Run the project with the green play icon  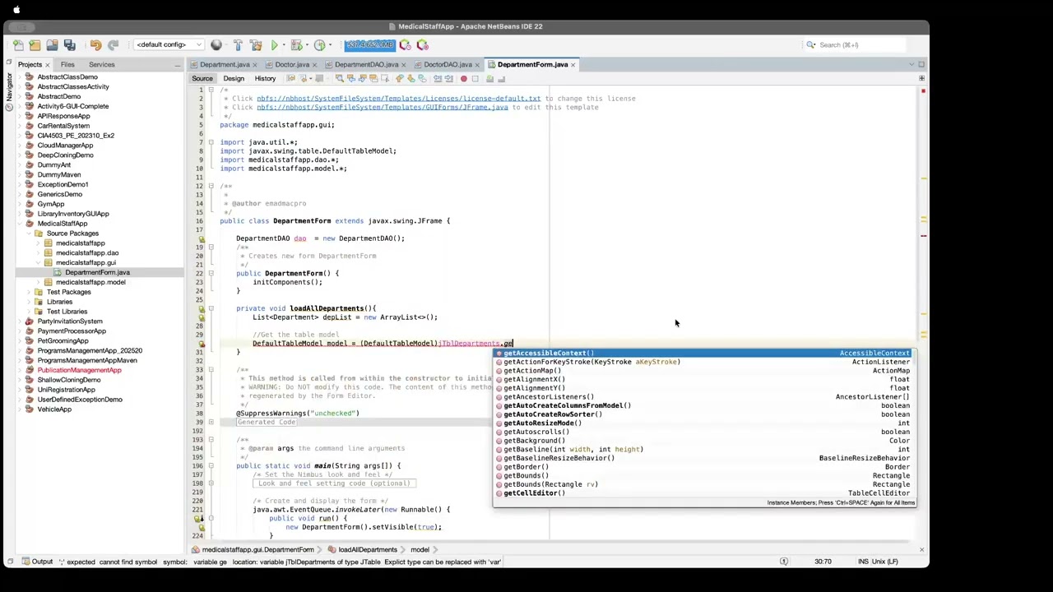275,45
